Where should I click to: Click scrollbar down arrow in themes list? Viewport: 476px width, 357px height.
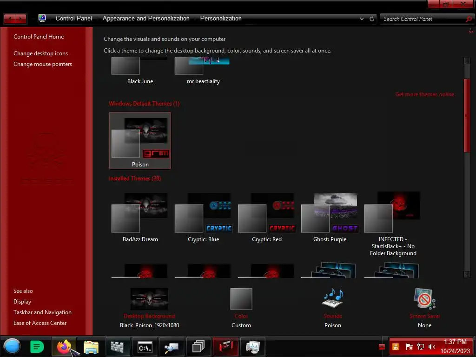point(467,274)
